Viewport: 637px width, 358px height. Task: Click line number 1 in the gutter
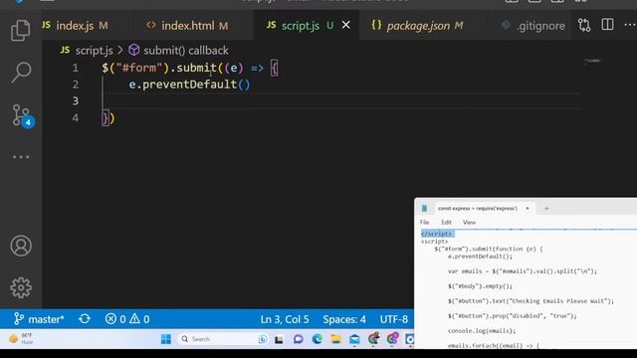[x=76, y=68]
